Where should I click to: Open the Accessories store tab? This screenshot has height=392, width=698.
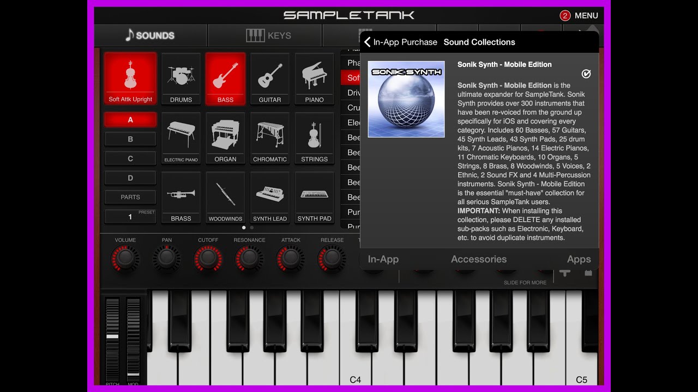point(479,259)
